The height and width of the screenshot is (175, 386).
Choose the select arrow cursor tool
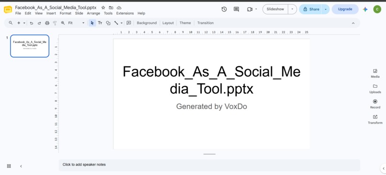(x=92, y=23)
